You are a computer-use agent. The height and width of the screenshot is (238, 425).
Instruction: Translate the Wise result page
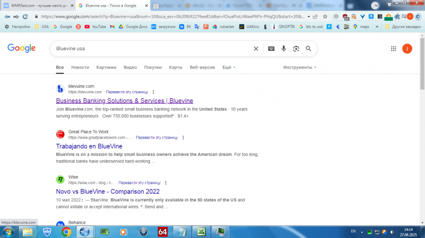point(139,183)
